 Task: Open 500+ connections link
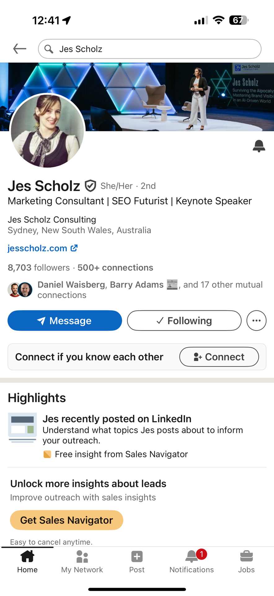click(115, 268)
